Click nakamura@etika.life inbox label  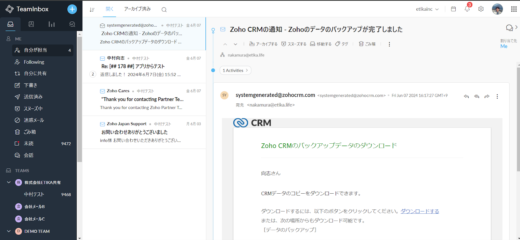(246, 55)
